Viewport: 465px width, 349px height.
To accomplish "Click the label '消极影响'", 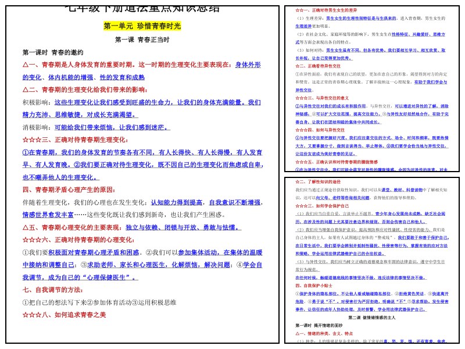I will click(35, 127).
